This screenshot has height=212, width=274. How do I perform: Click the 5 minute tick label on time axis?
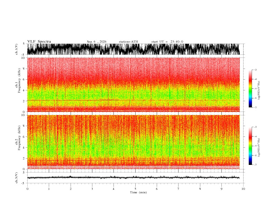pyautogui.click(x=135, y=189)
